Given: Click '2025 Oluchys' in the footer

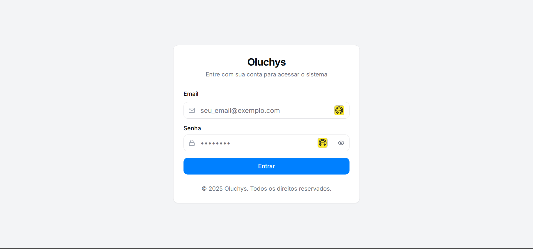Looking at the screenshot, I should [x=228, y=189].
